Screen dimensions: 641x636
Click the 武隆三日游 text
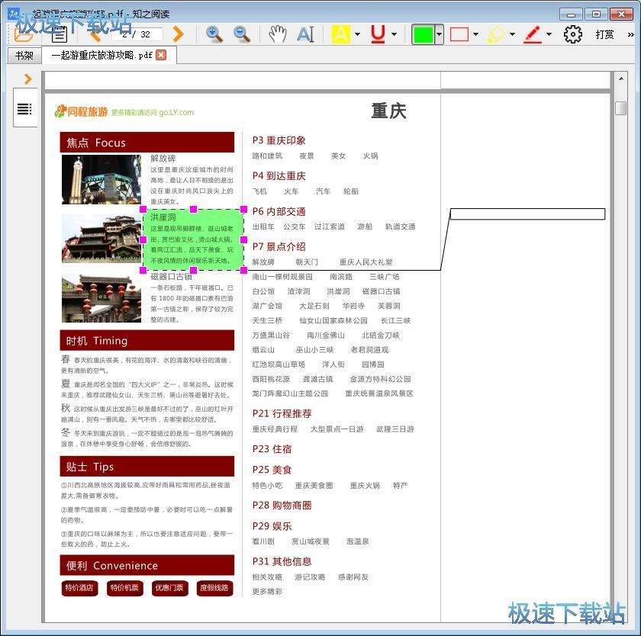[x=395, y=429]
